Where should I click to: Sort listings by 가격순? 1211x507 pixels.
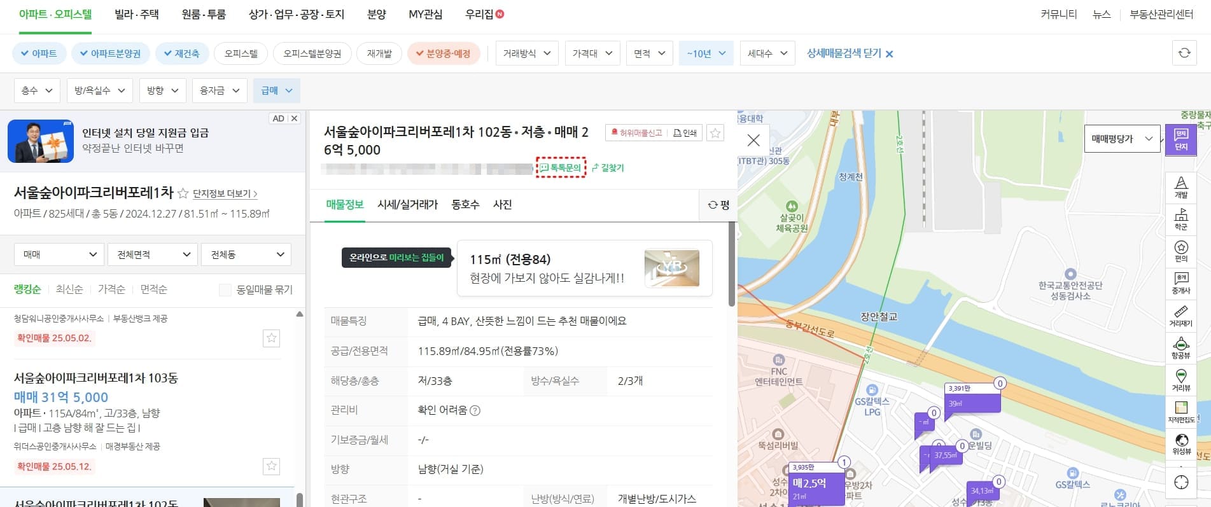point(111,289)
